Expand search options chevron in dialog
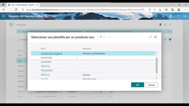 pos(104,37)
